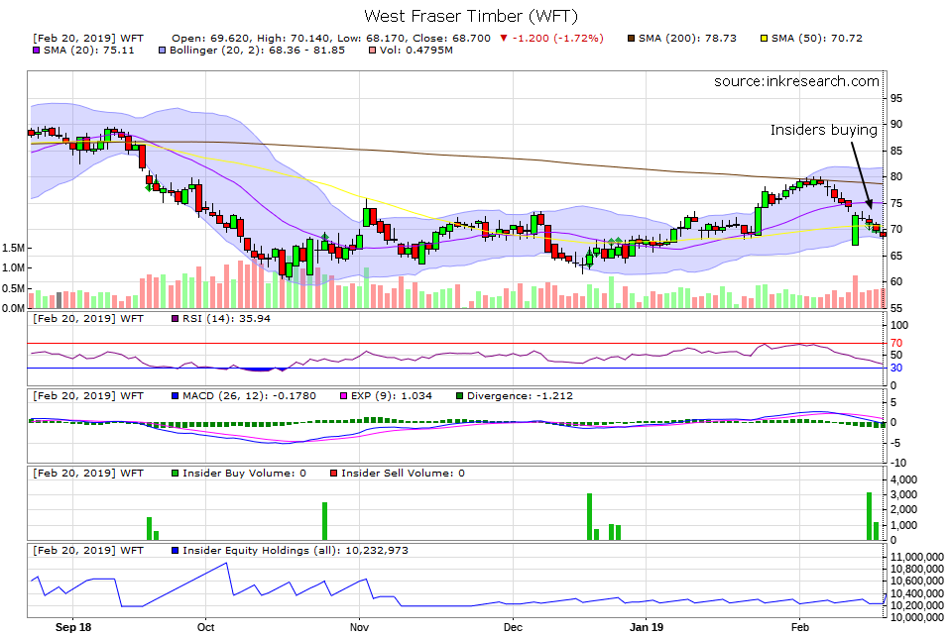Click the brown SMA (200) legend swatch
Viewport: 949px width, 636px height.
pyautogui.click(x=631, y=38)
